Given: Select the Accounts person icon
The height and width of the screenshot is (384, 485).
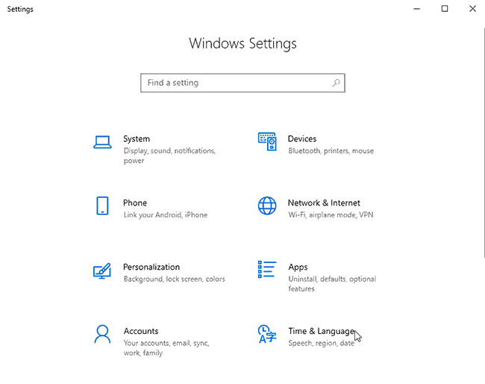Looking at the screenshot, I should [102, 334].
